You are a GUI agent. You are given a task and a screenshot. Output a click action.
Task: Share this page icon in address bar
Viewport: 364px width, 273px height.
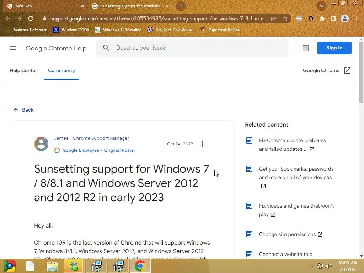point(274,18)
